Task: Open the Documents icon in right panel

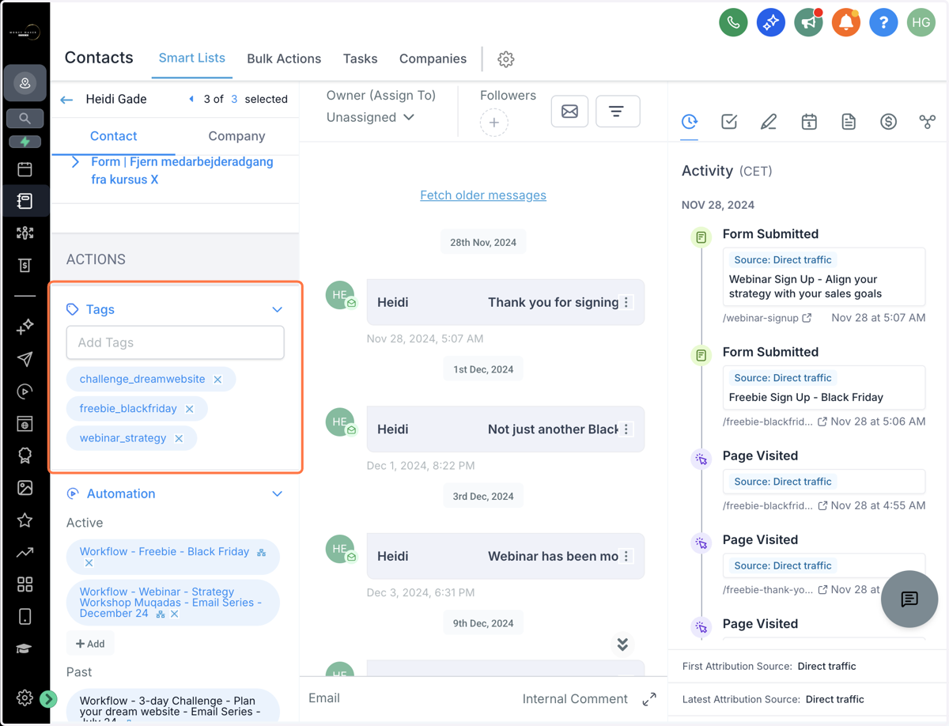Action: click(x=849, y=122)
